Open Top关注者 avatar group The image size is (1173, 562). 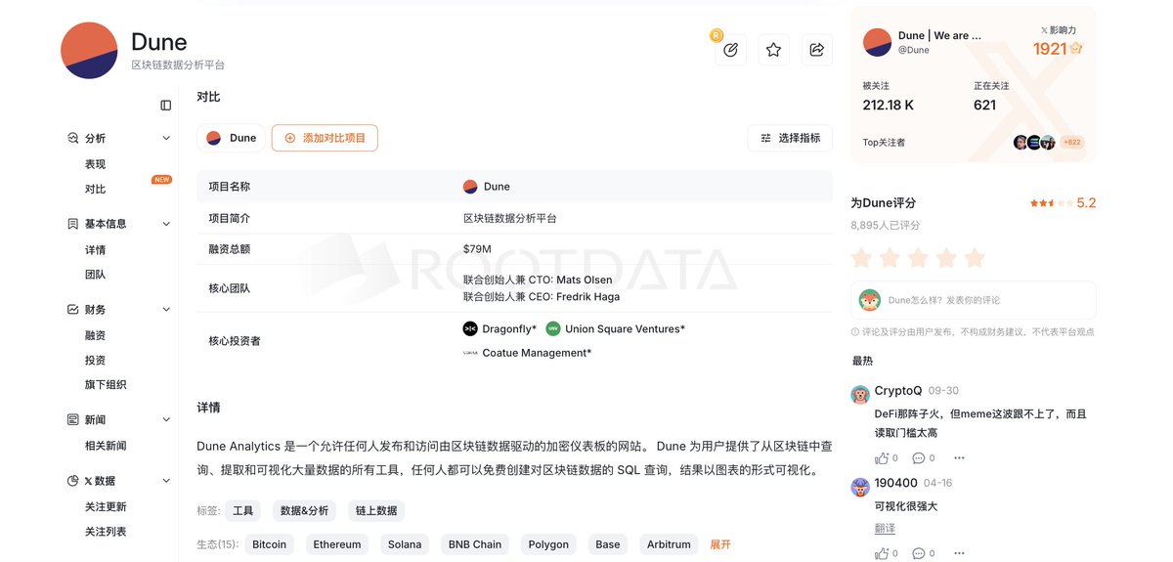click(x=1034, y=143)
